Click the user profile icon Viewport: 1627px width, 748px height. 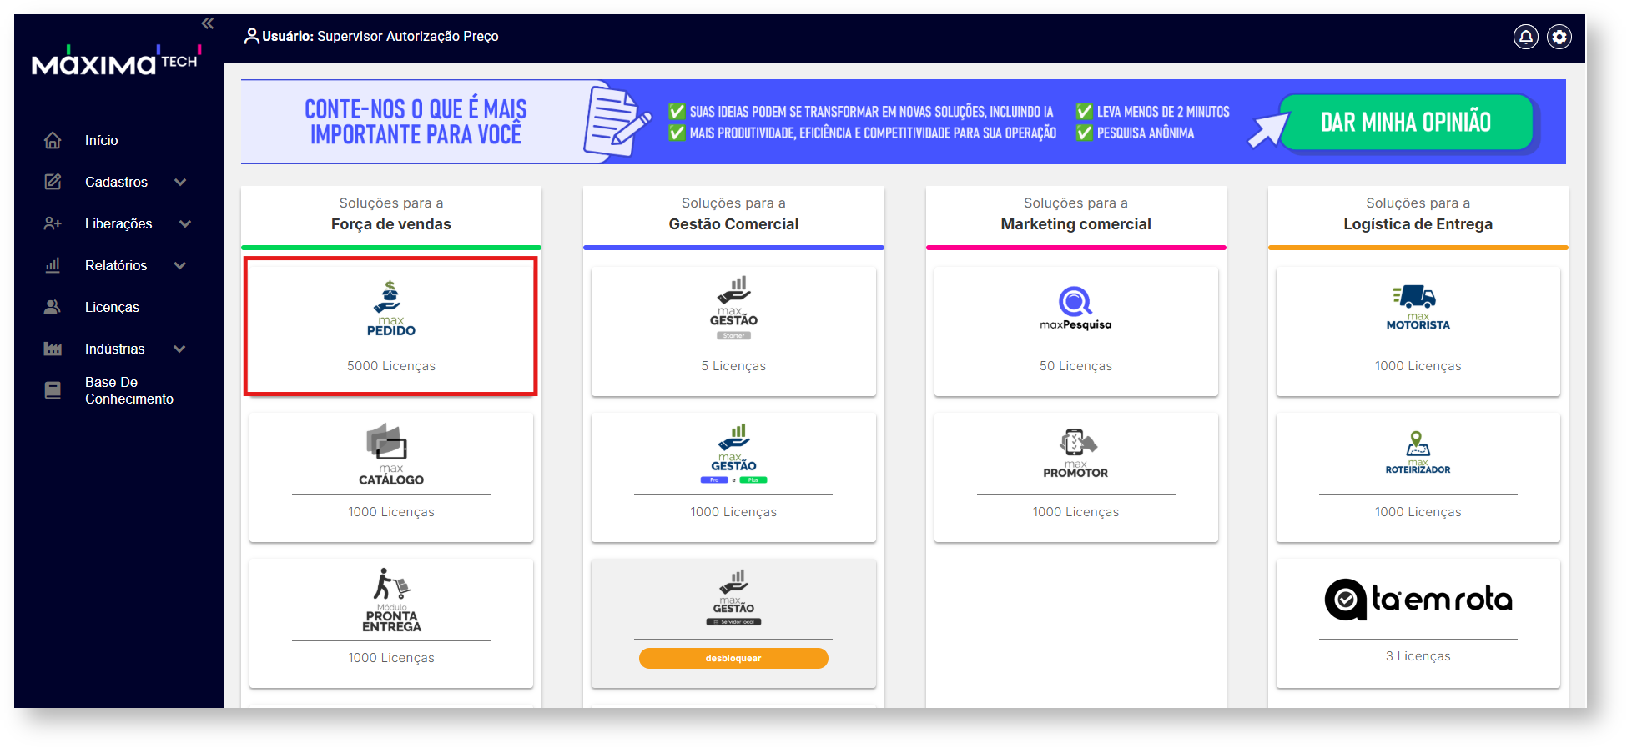pyautogui.click(x=251, y=36)
